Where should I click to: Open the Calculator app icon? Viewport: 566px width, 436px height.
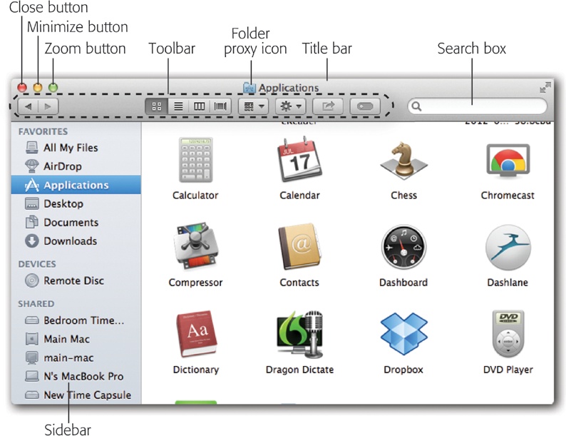pos(195,160)
